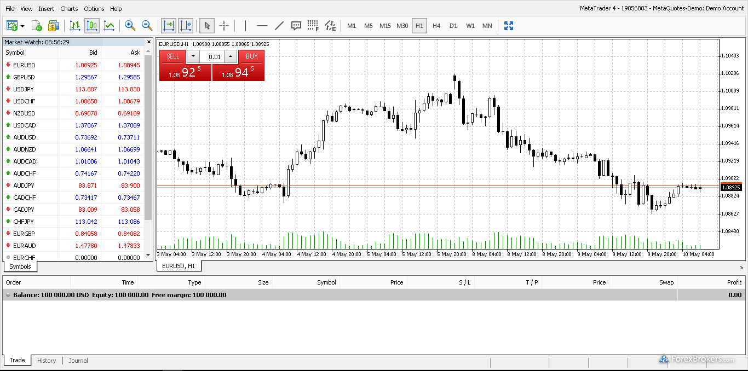This screenshot has height=371, width=748.
Task: Click the red BUY button
Action: (x=251, y=56)
